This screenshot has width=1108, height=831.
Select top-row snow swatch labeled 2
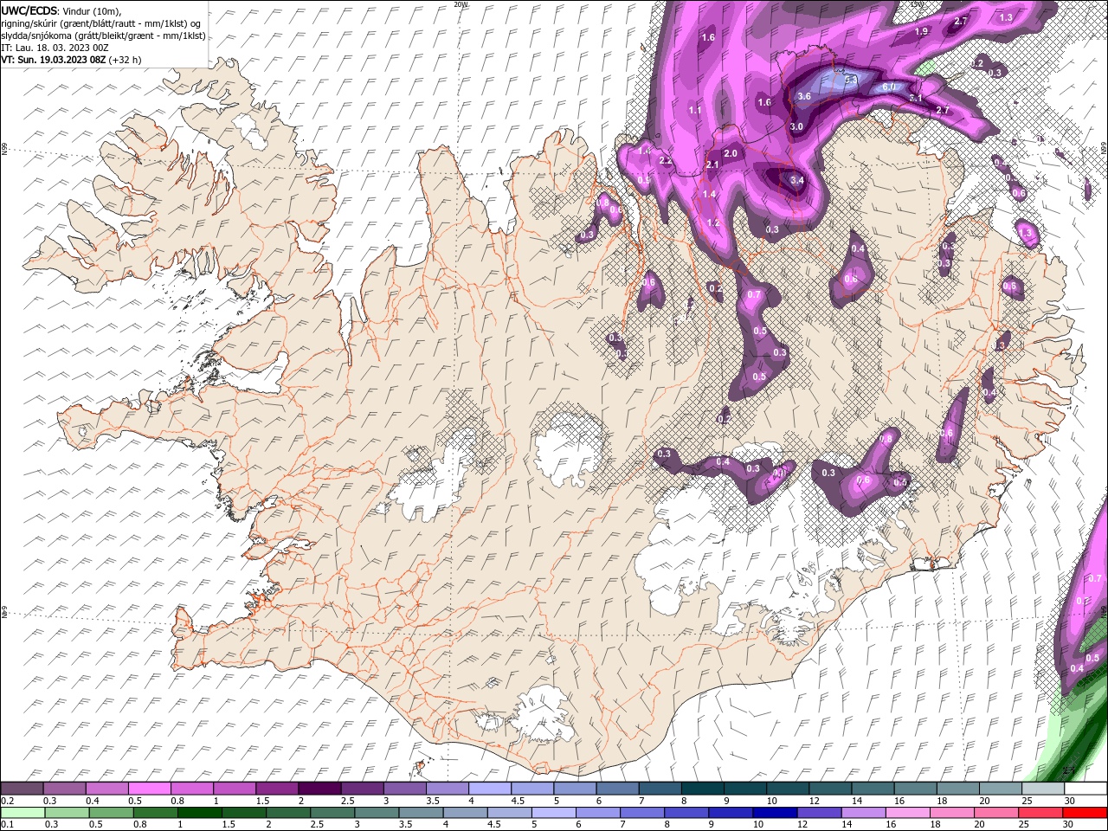[319, 789]
